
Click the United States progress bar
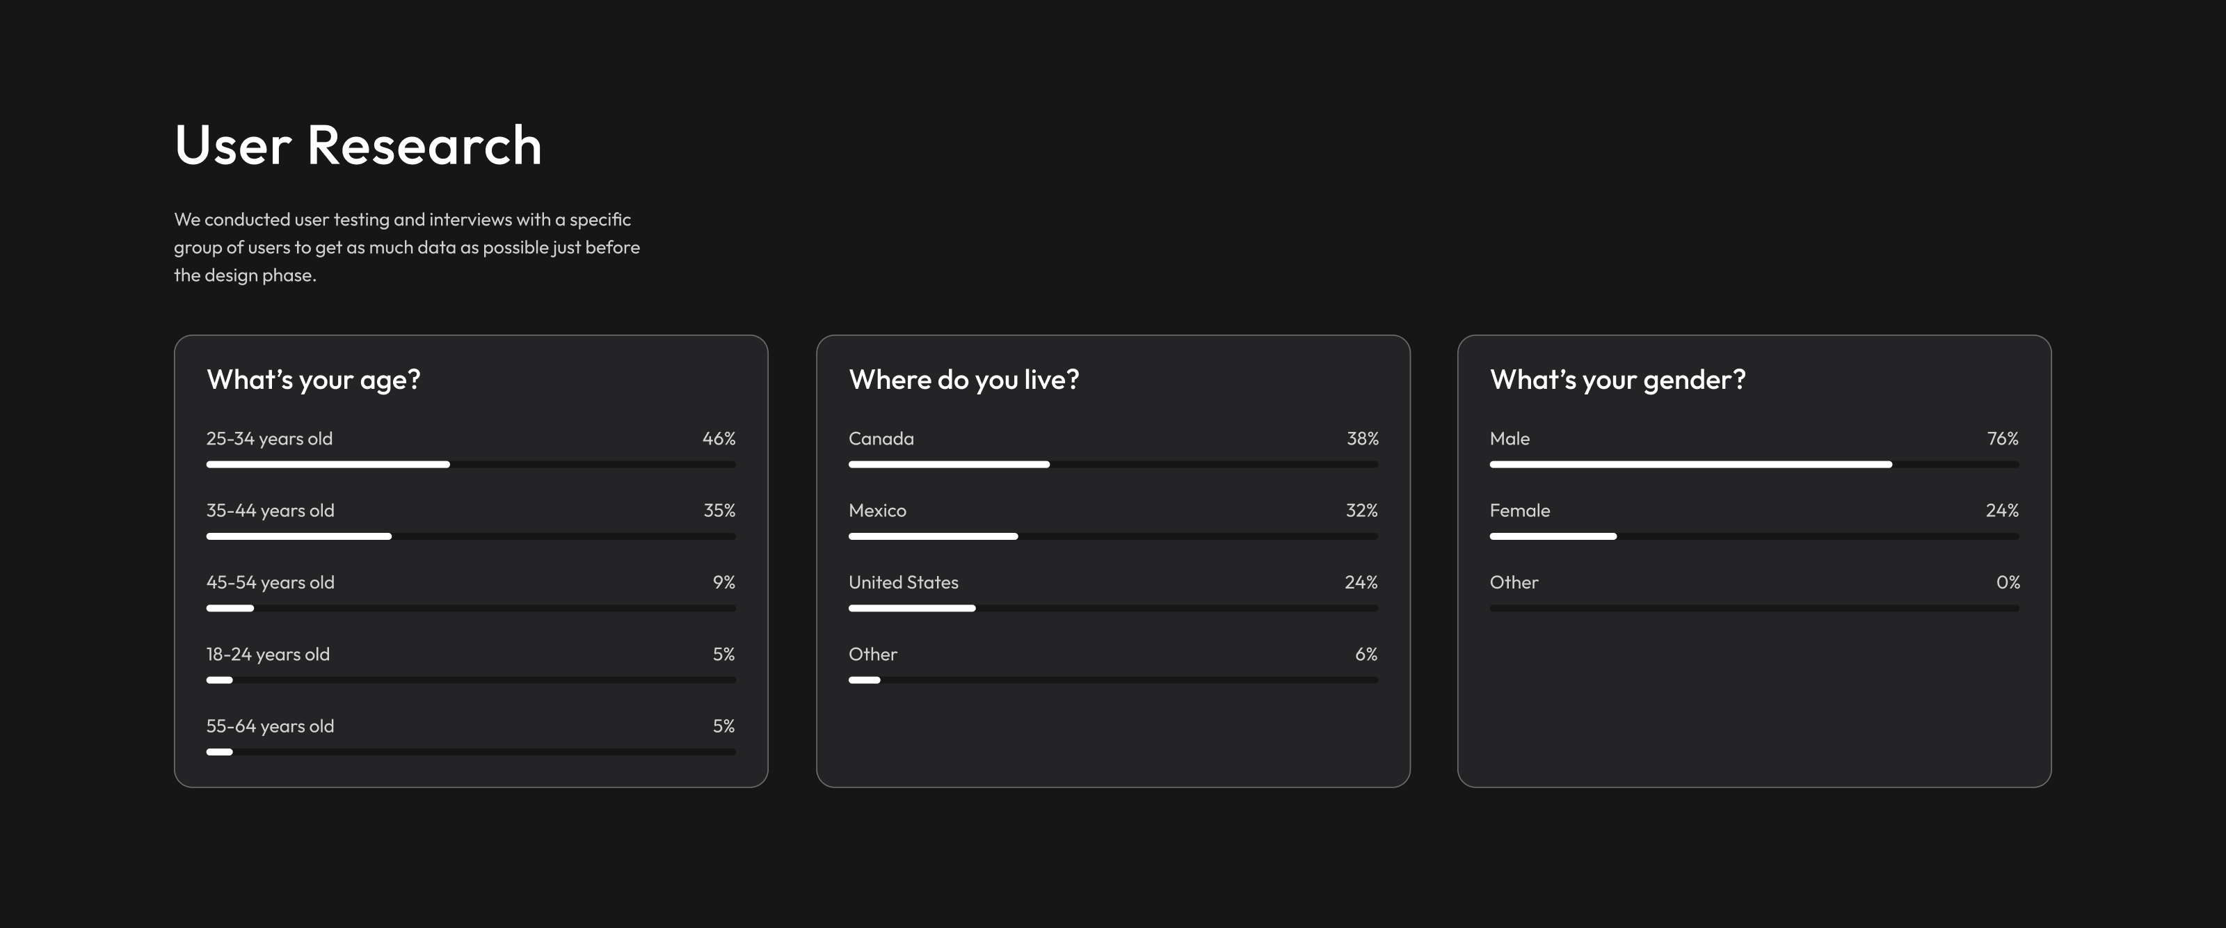[x=1113, y=608]
